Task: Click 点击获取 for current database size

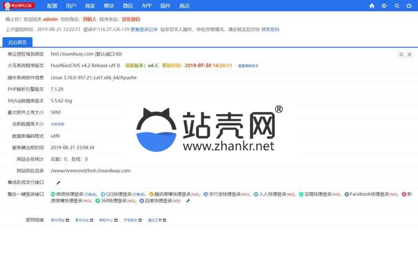Action: click(x=57, y=124)
